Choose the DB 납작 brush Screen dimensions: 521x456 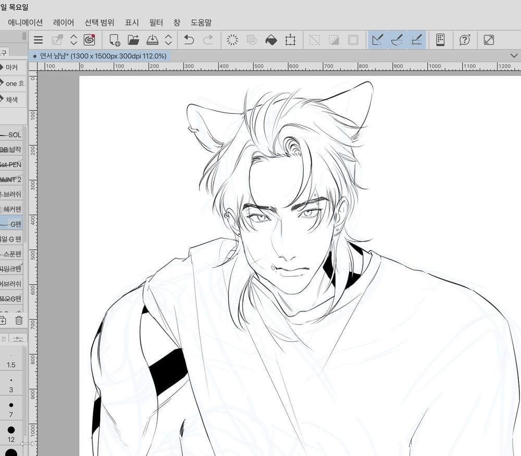click(11, 150)
